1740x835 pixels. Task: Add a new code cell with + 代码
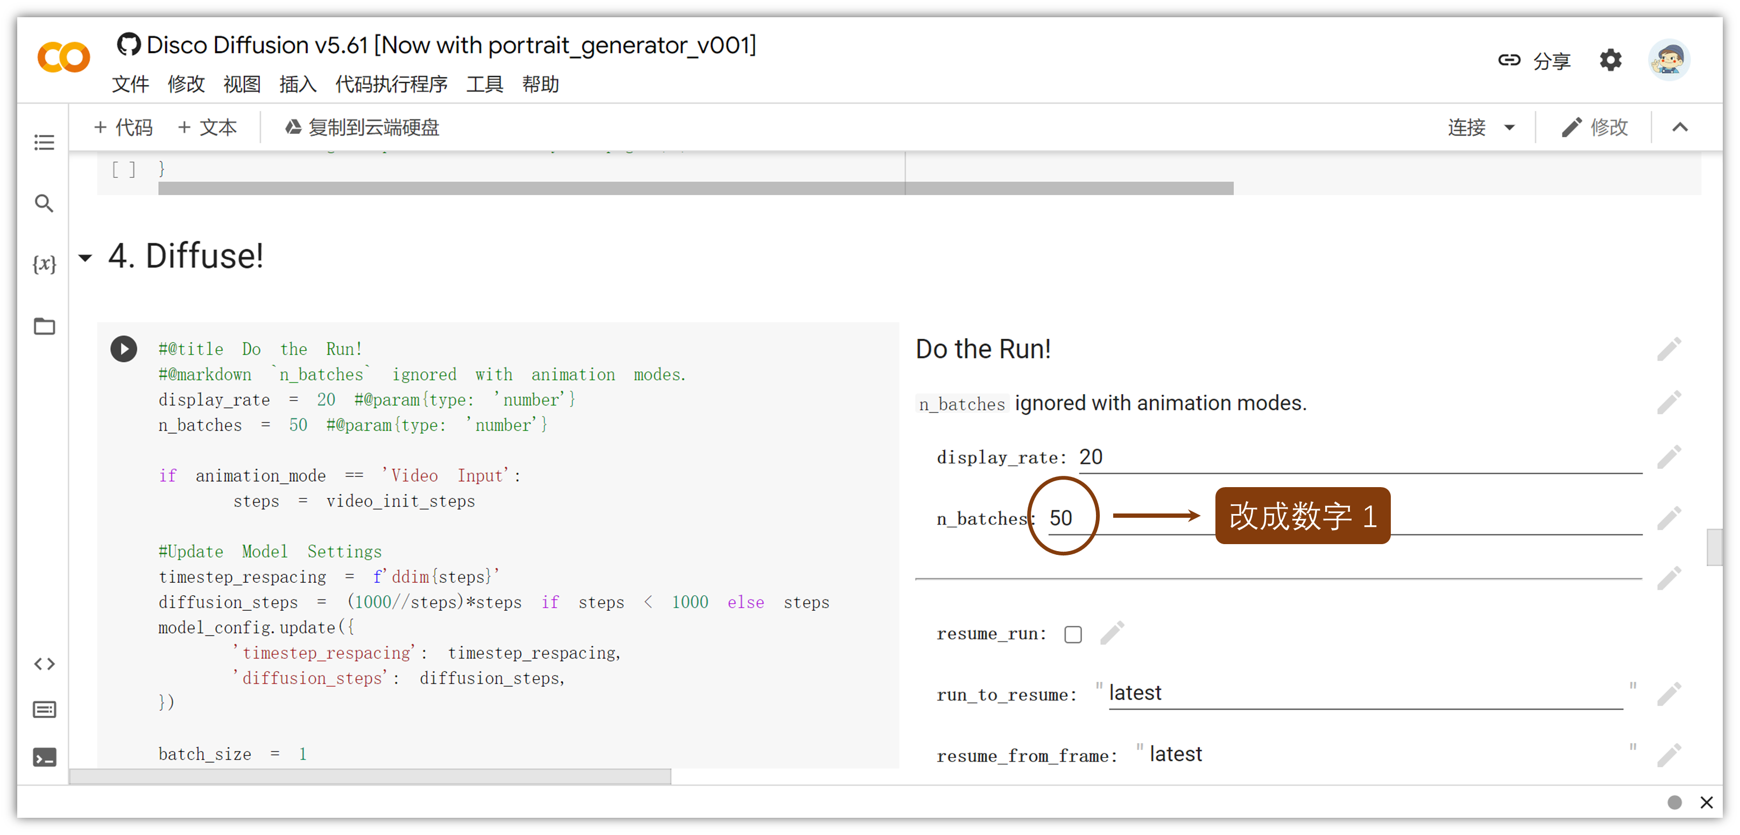[x=124, y=127]
